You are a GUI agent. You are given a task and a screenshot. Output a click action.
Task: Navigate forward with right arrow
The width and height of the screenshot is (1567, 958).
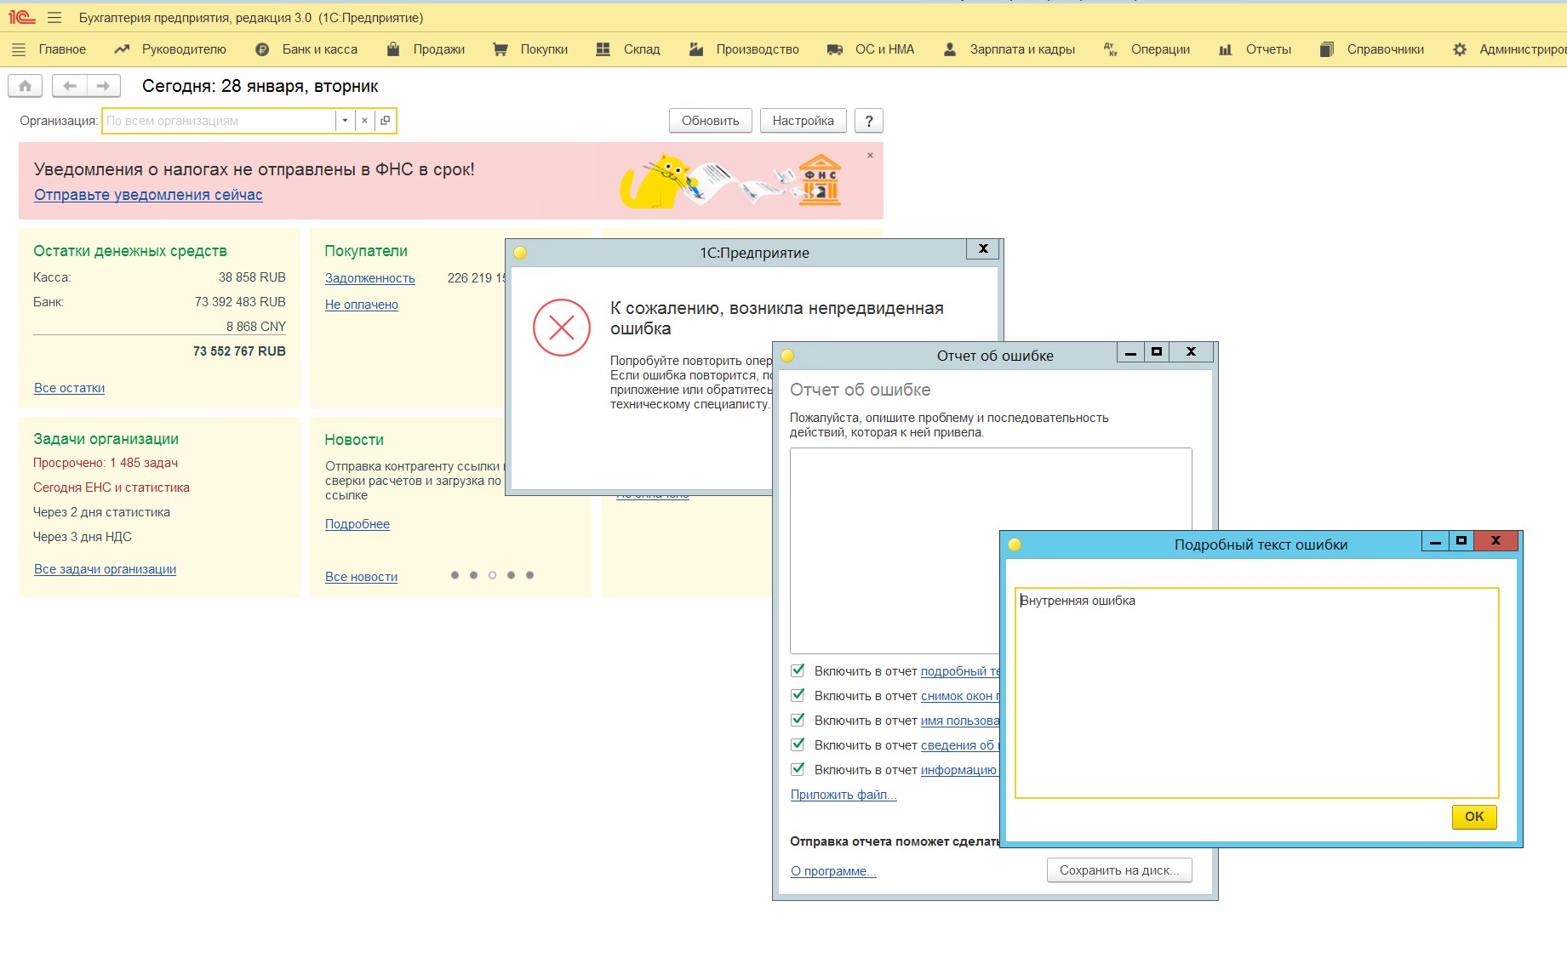(103, 86)
